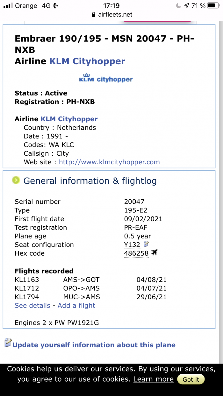
Task: Tap the padlock icon in address bar
Action: pos(93,15)
